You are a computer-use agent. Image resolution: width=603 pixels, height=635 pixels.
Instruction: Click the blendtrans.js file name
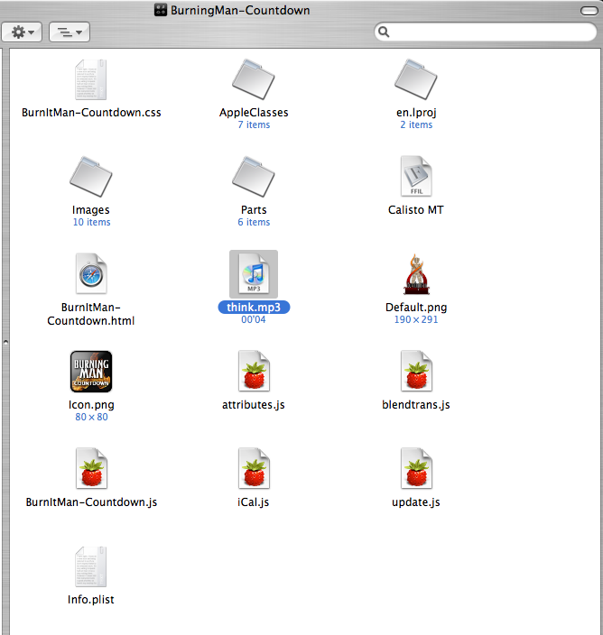(x=416, y=405)
